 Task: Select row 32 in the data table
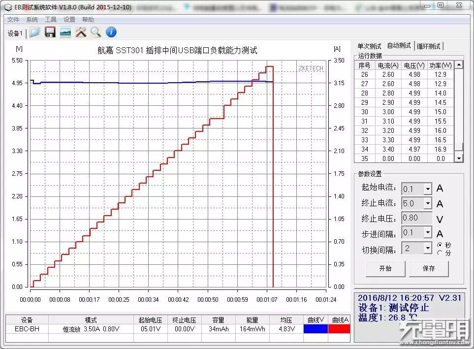404,130
